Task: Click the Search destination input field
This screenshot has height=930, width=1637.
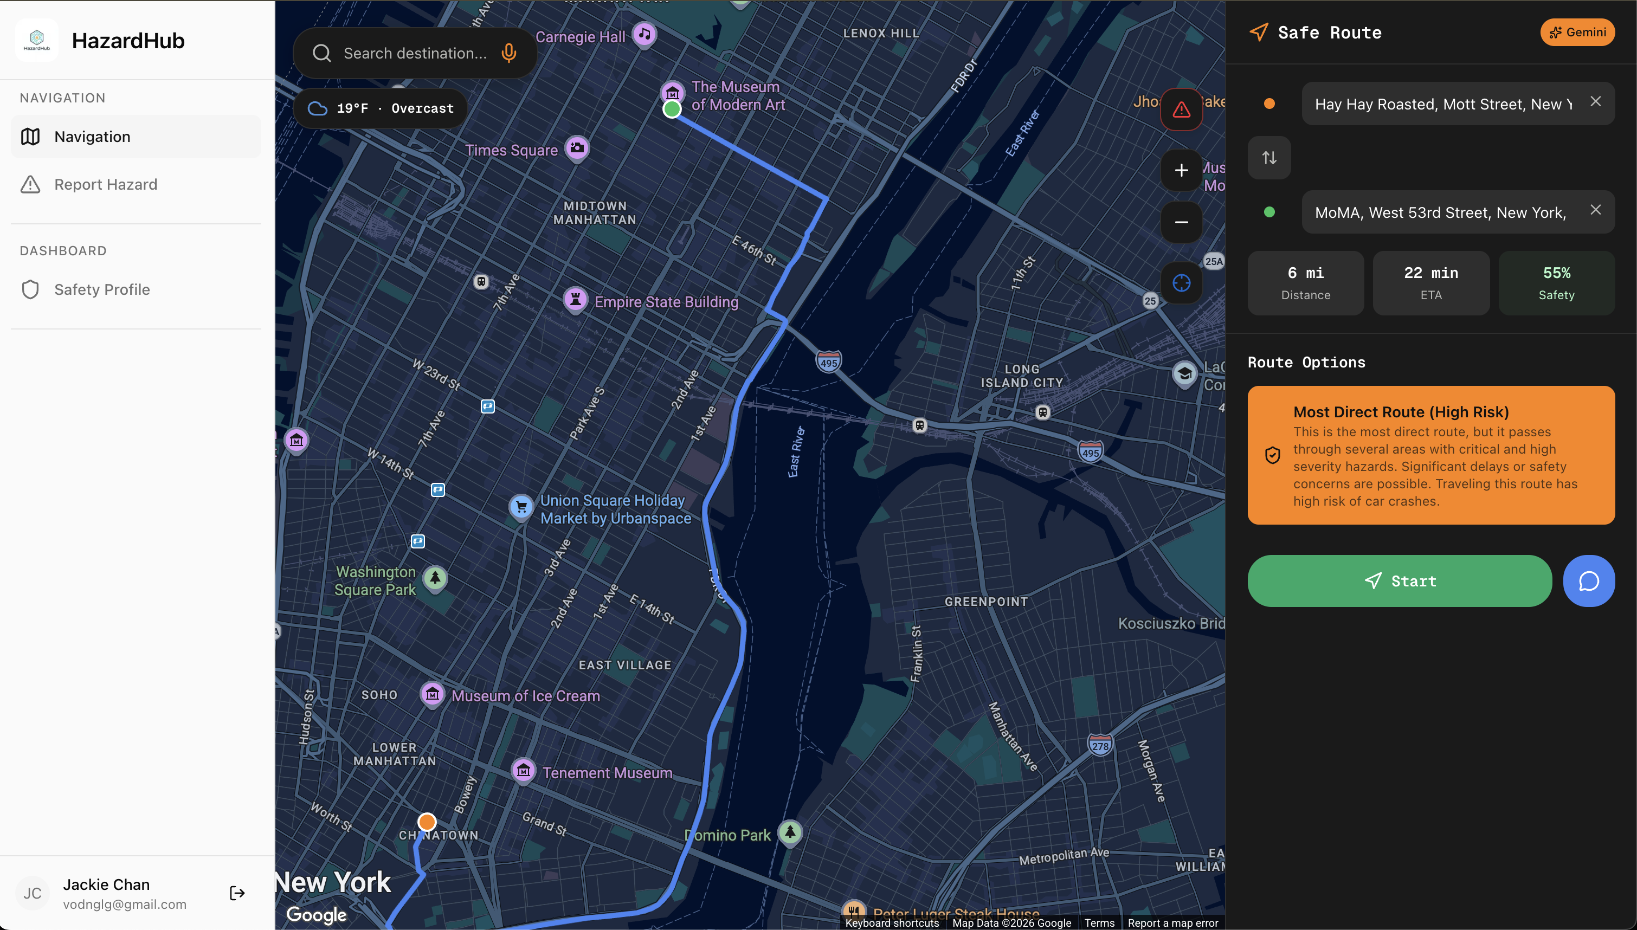Action: coord(415,53)
